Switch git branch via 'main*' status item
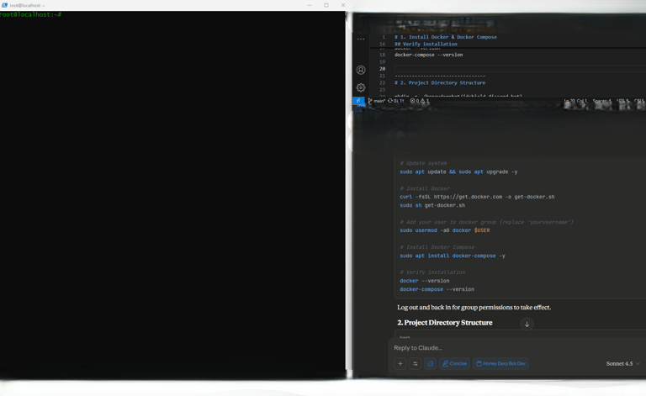The height and width of the screenshot is (396, 646). click(376, 101)
